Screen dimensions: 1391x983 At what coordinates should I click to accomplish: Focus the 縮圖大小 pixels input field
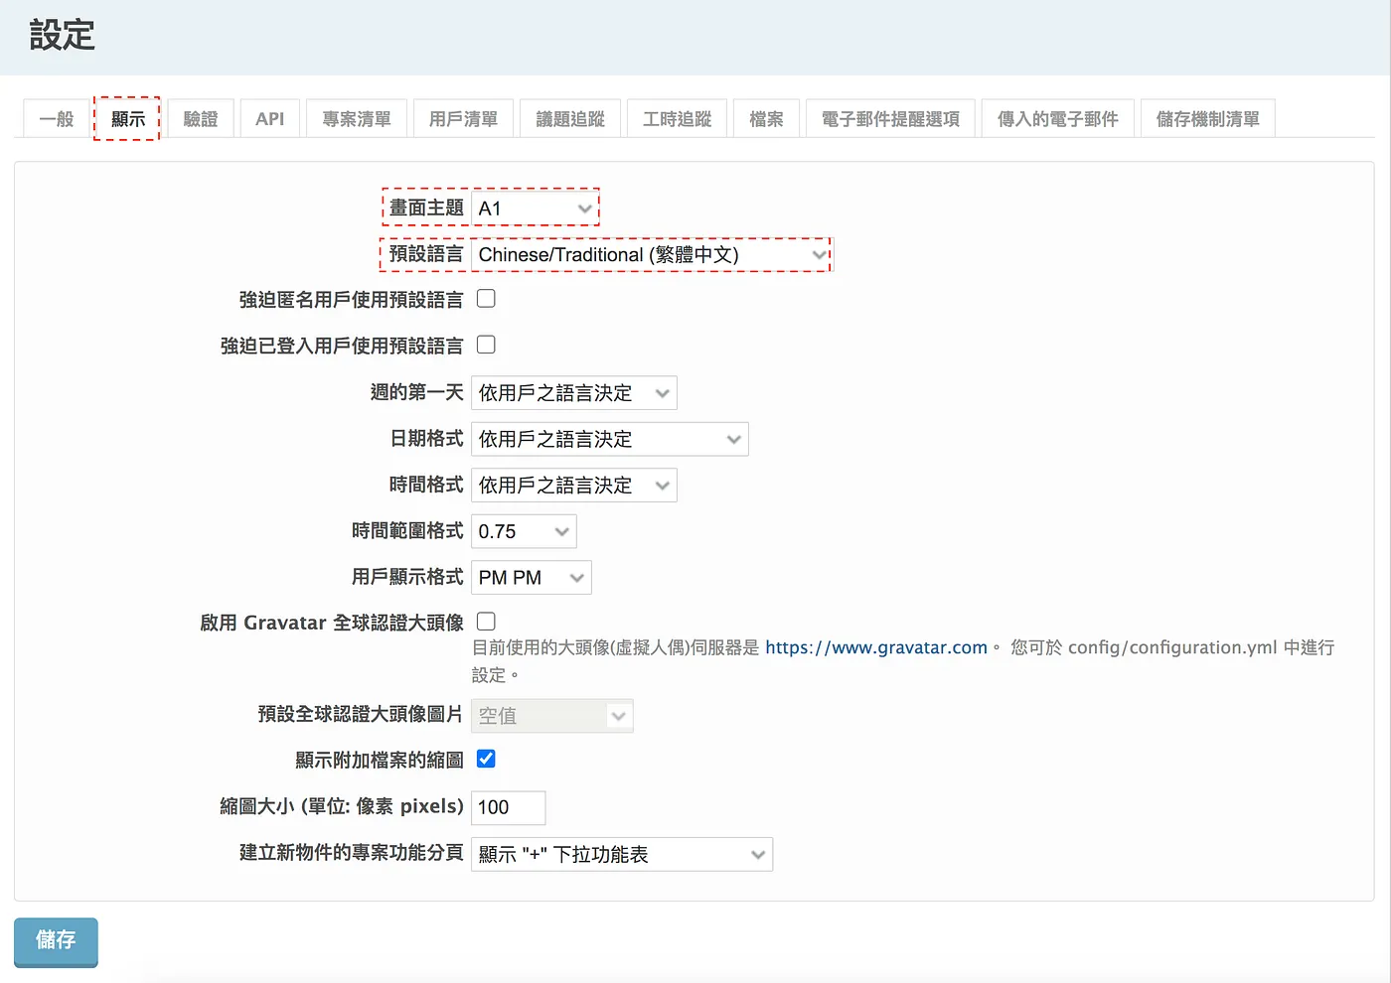(509, 808)
